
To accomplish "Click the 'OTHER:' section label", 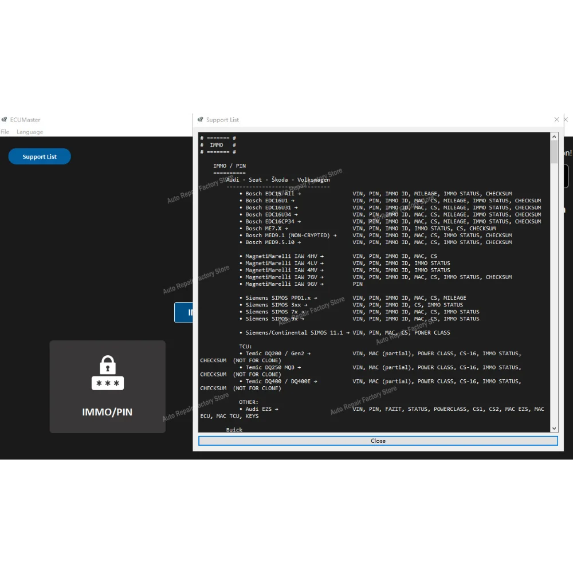I will tap(249, 402).
